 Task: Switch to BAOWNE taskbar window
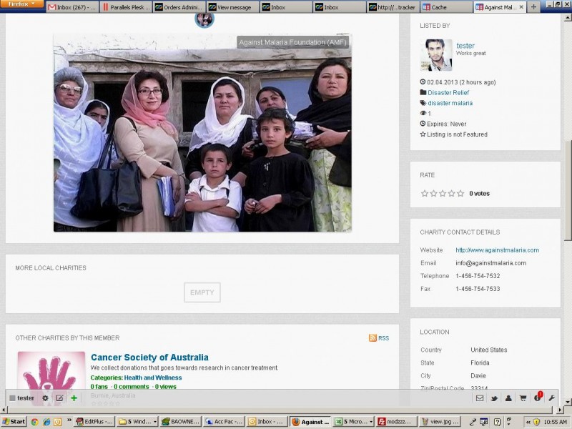(x=181, y=422)
